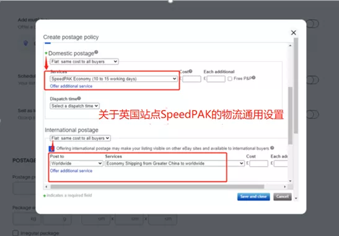
Task: Open the Post to Worldwide dropdown
Action: pyautogui.click(x=76, y=164)
